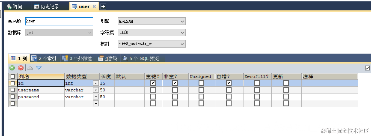Enable Unsigned for id column
Screen dimensions: 371x136
coord(201,83)
